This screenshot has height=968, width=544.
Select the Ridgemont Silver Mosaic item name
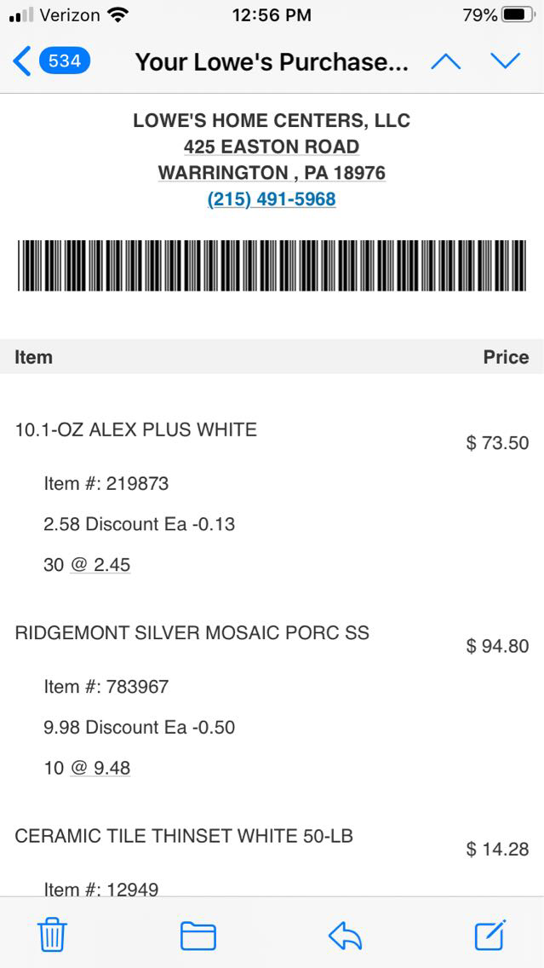192,633
